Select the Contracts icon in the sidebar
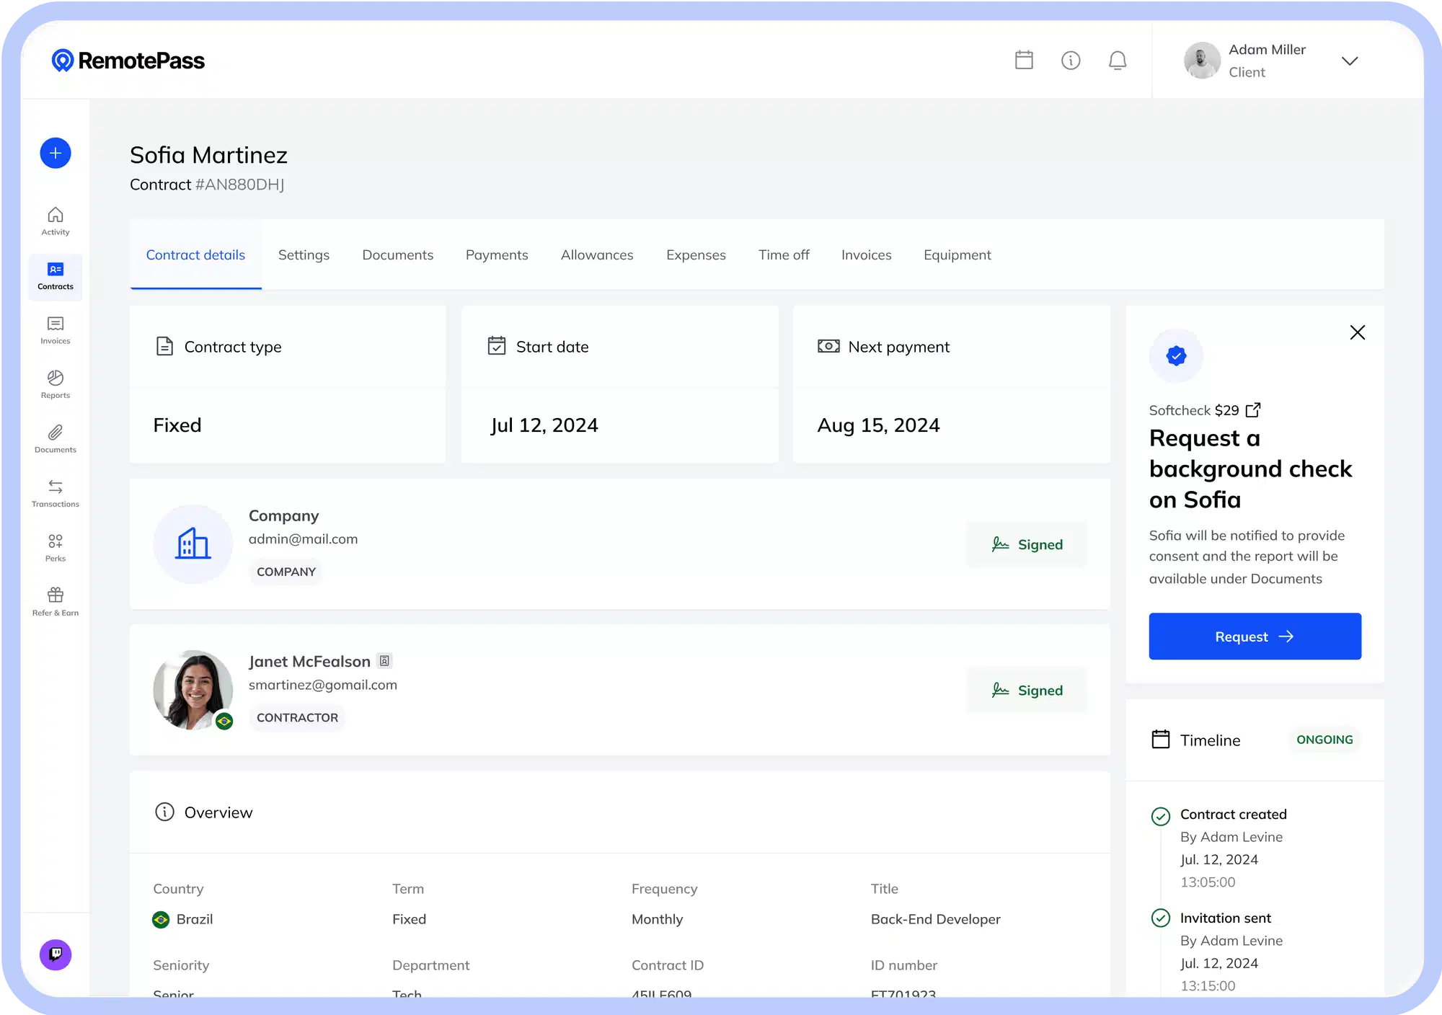Screen dimensions: 1442x1015 (x=55, y=276)
